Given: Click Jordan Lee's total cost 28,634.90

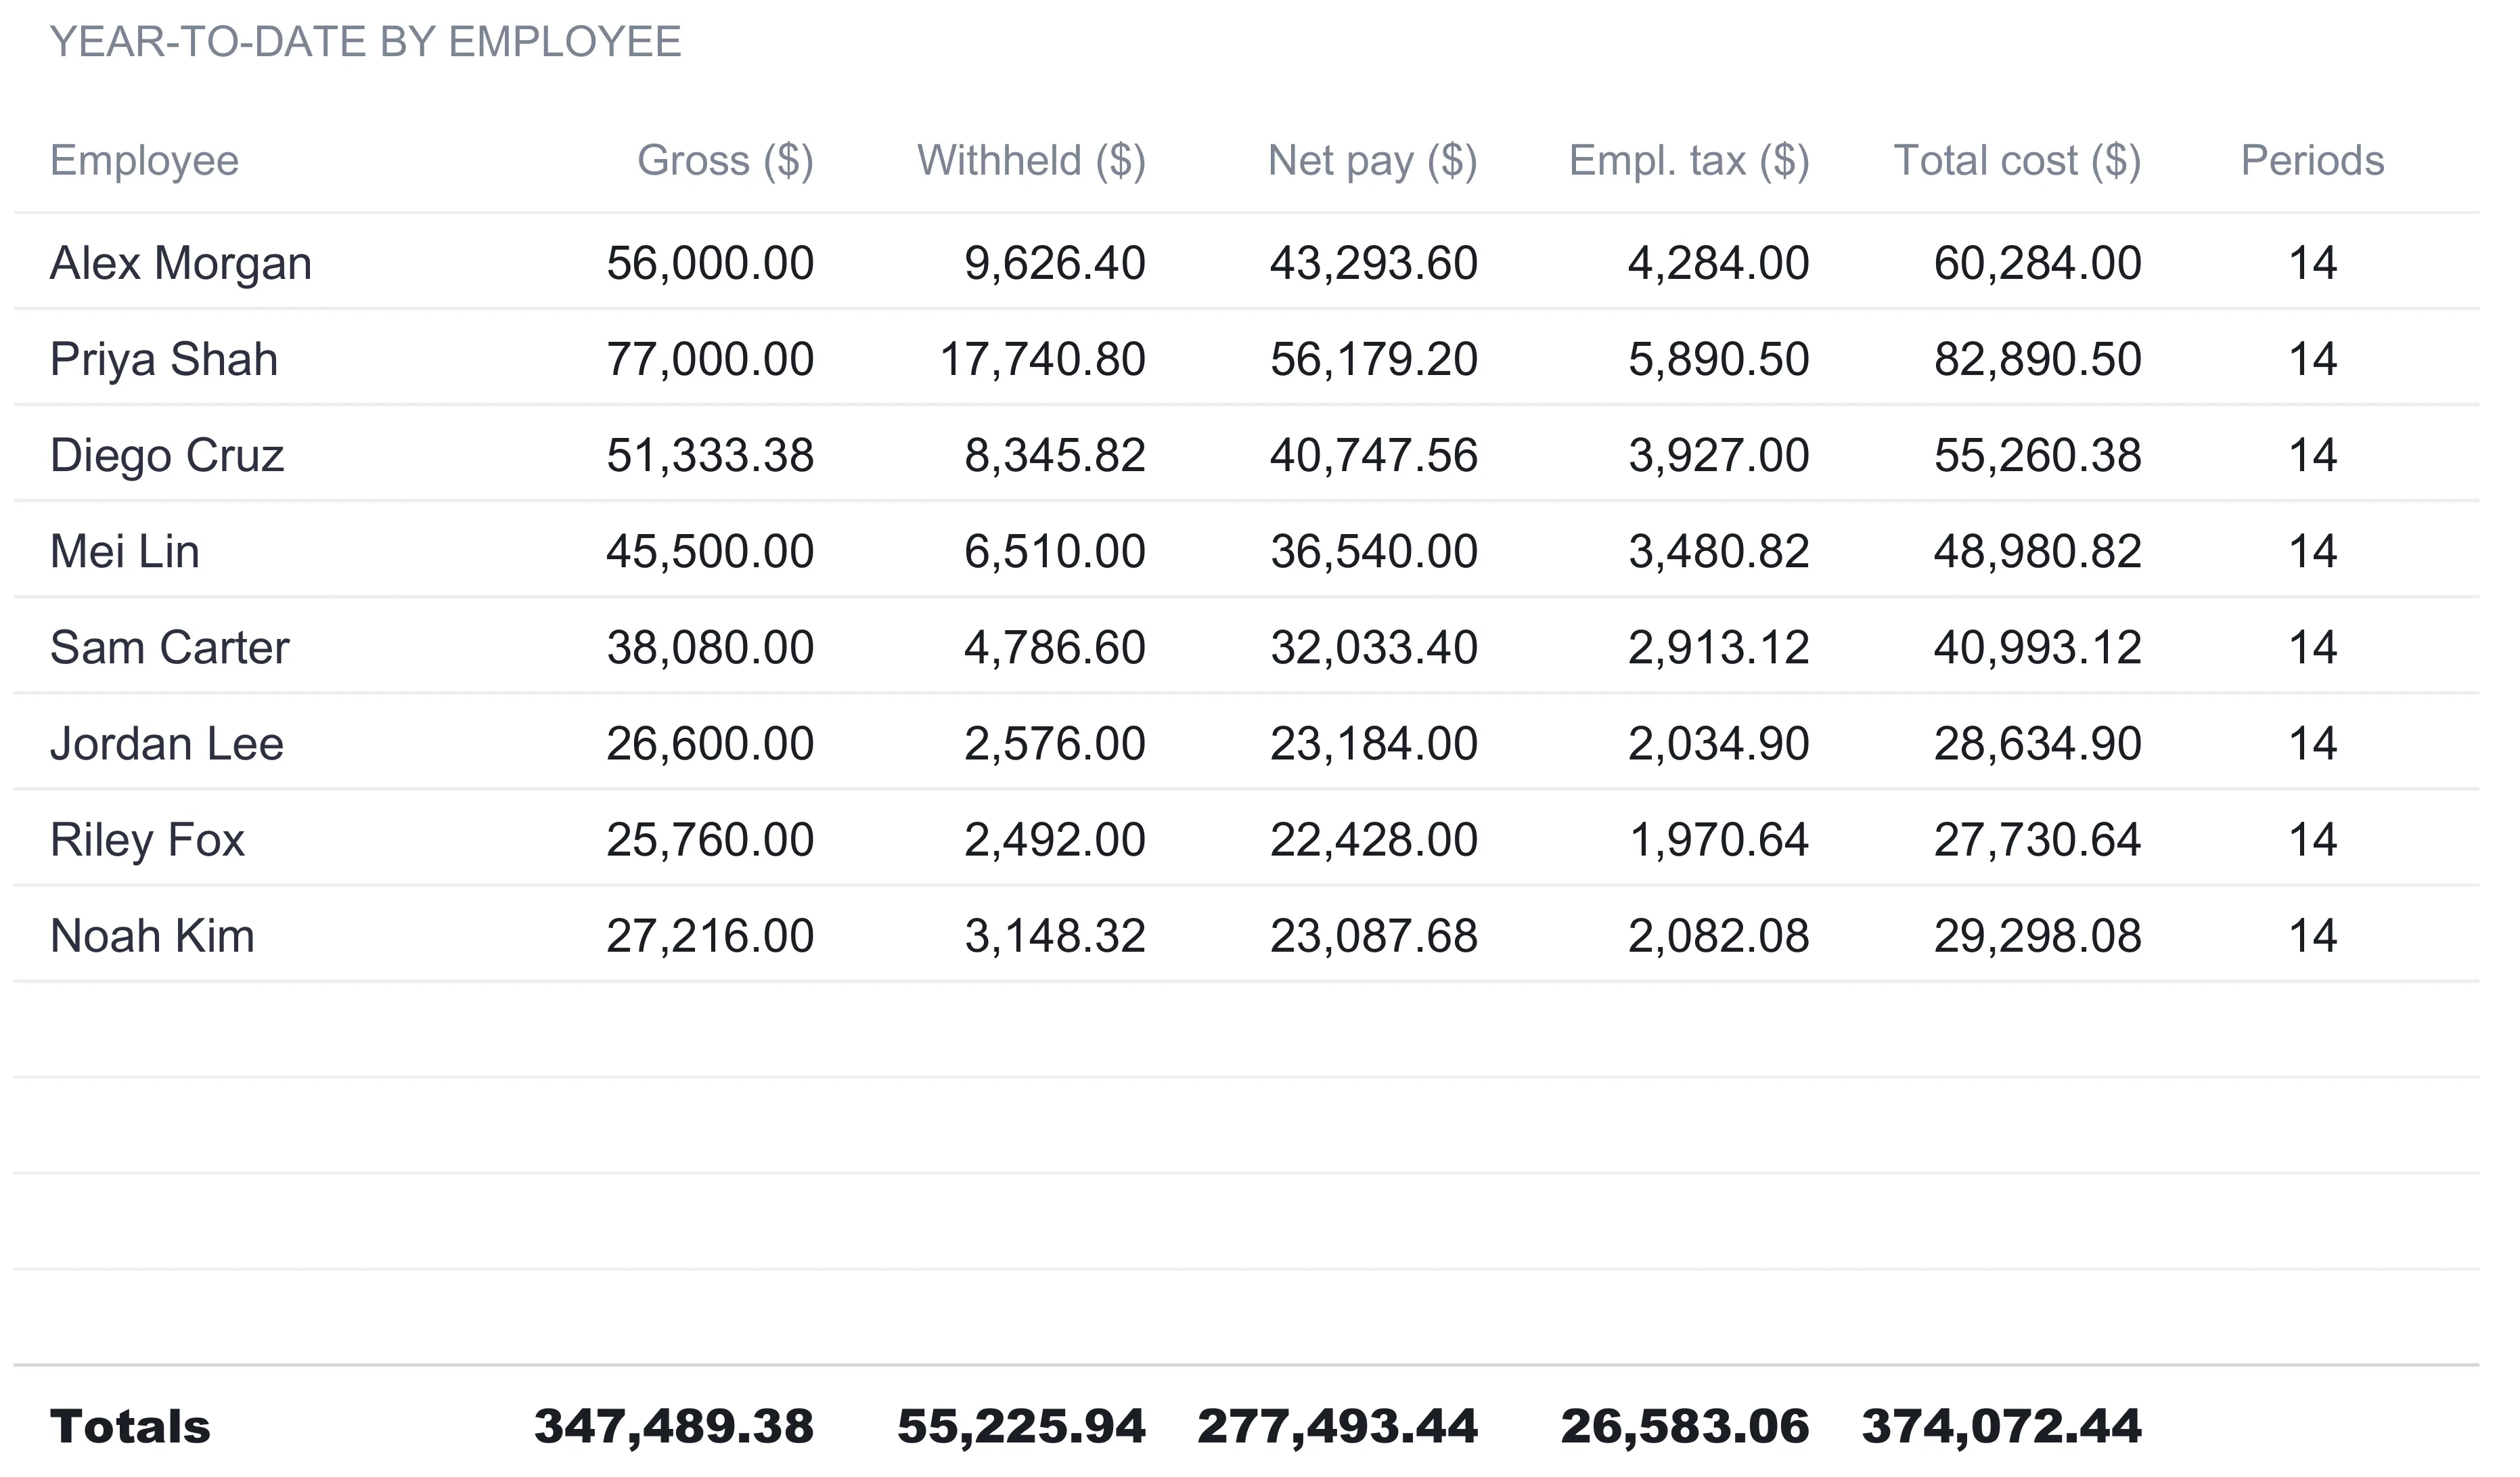Looking at the screenshot, I should point(2039,744).
